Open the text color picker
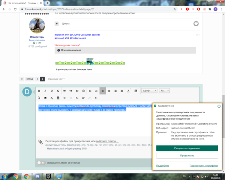The width and height of the screenshot is (225, 180). point(129,91)
